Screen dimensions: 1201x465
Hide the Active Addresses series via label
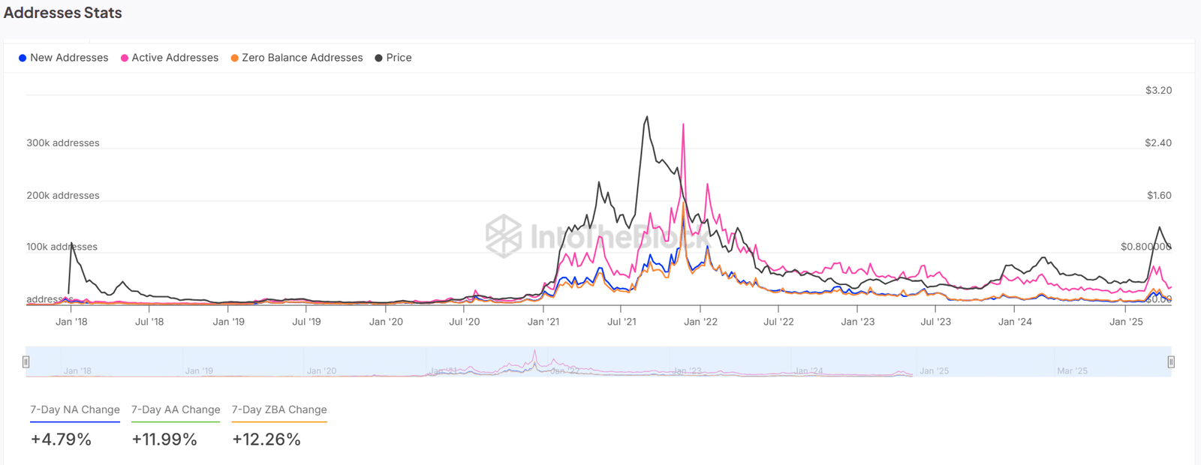coord(175,58)
